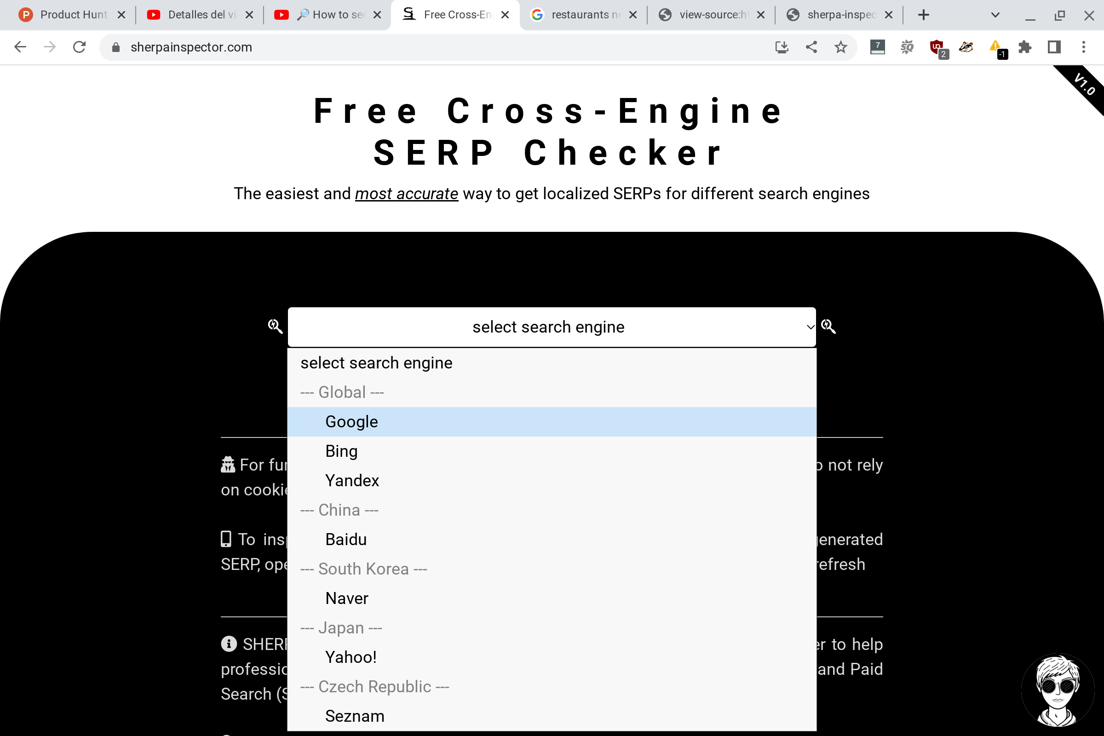Open the uBlock Origin shield extension
1104x736 pixels.
(937, 48)
